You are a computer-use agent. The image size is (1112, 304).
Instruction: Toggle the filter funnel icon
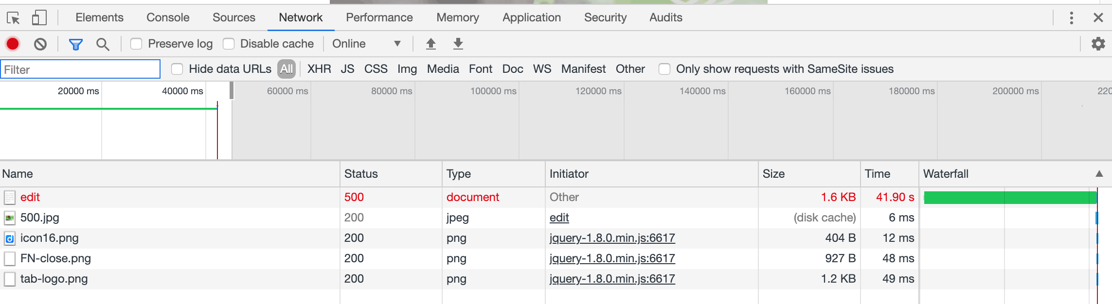click(x=75, y=44)
